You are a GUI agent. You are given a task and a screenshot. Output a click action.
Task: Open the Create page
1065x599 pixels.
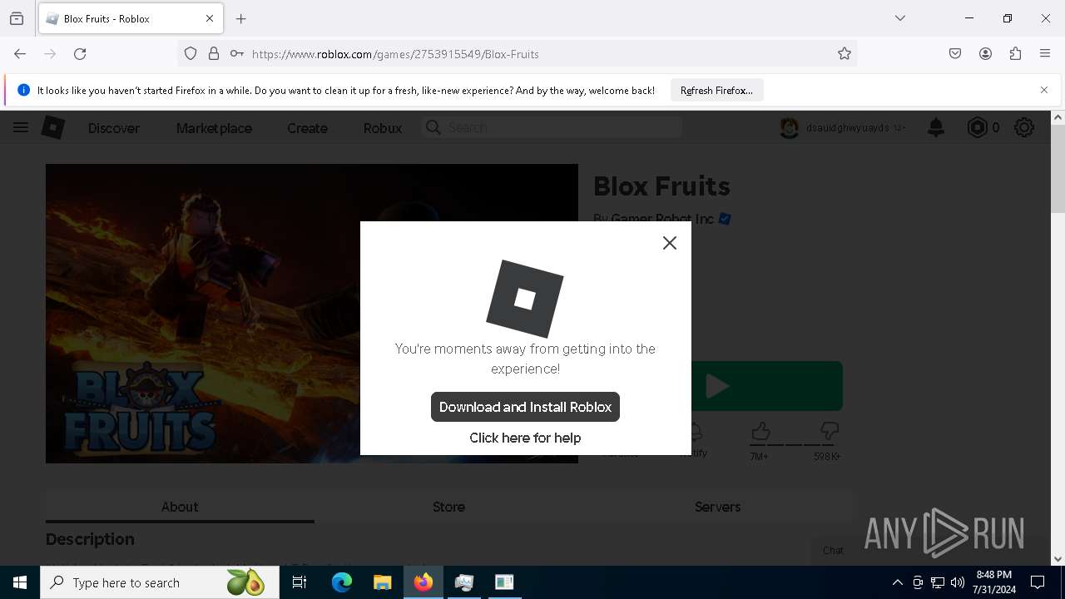[x=307, y=128]
